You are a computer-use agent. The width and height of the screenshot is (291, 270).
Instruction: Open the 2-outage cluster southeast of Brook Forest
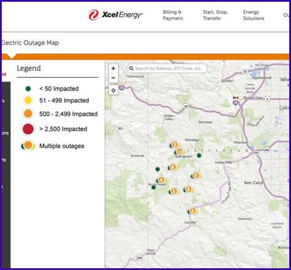tap(174, 191)
